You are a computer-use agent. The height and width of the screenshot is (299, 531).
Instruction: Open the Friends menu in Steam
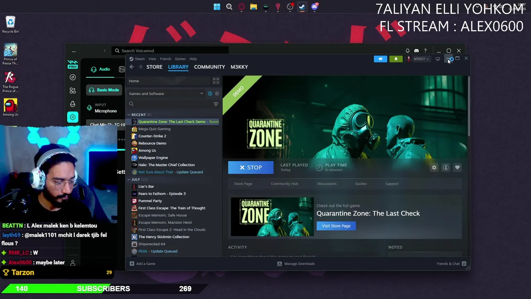[x=166, y=59]
